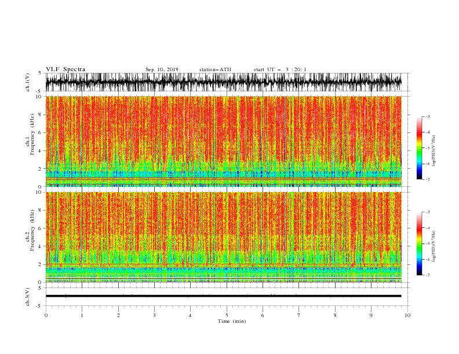Click the "-5" tick on ch.3(V) axis
The image size is (459, 354).
tap(39, 306)
